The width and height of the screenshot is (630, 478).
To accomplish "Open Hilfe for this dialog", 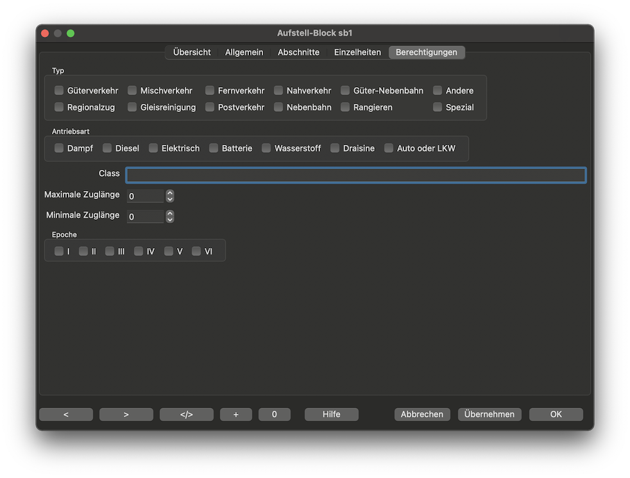I will (x=332, y=415).
